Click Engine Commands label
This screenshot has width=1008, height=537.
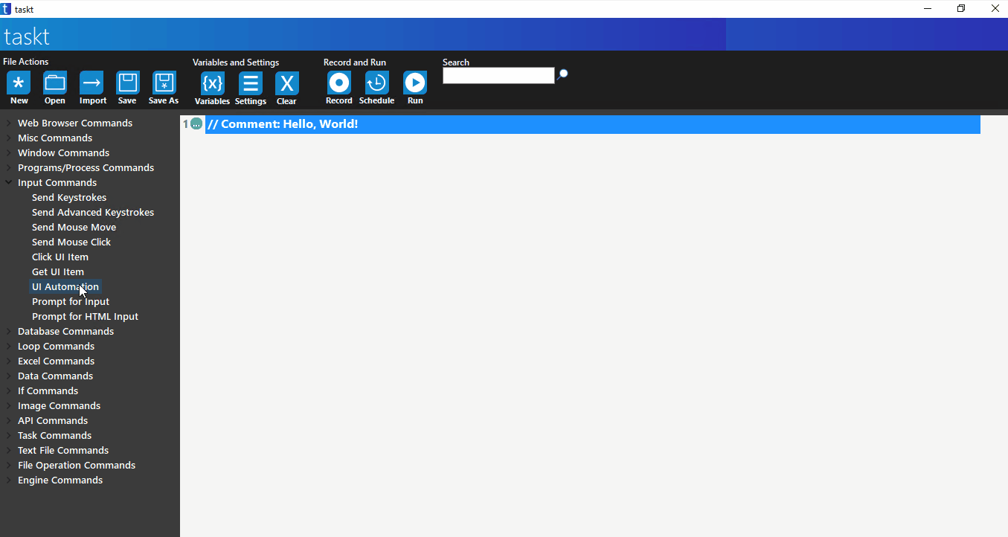click(60, 480)
